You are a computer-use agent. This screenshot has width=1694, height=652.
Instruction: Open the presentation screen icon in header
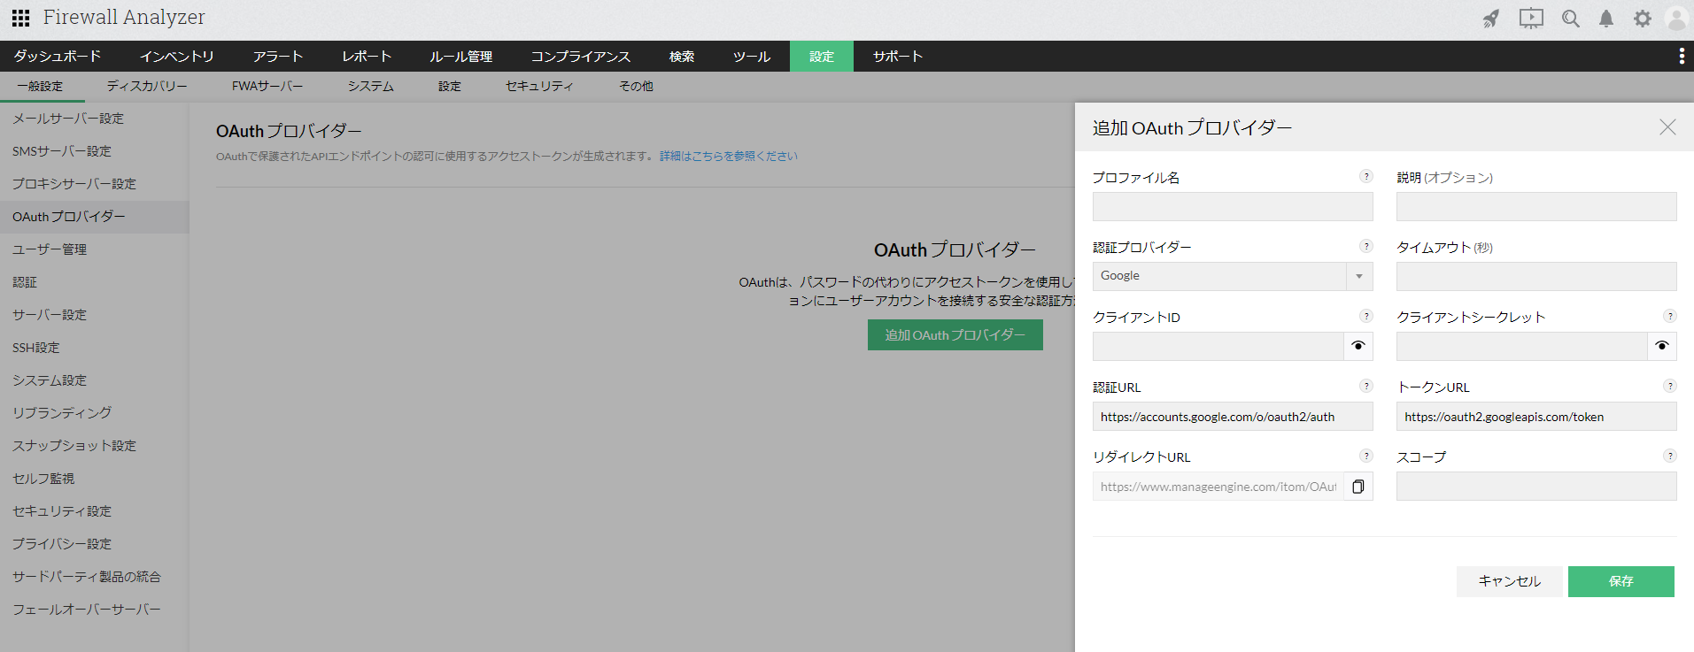click(x=1531, y=19)
